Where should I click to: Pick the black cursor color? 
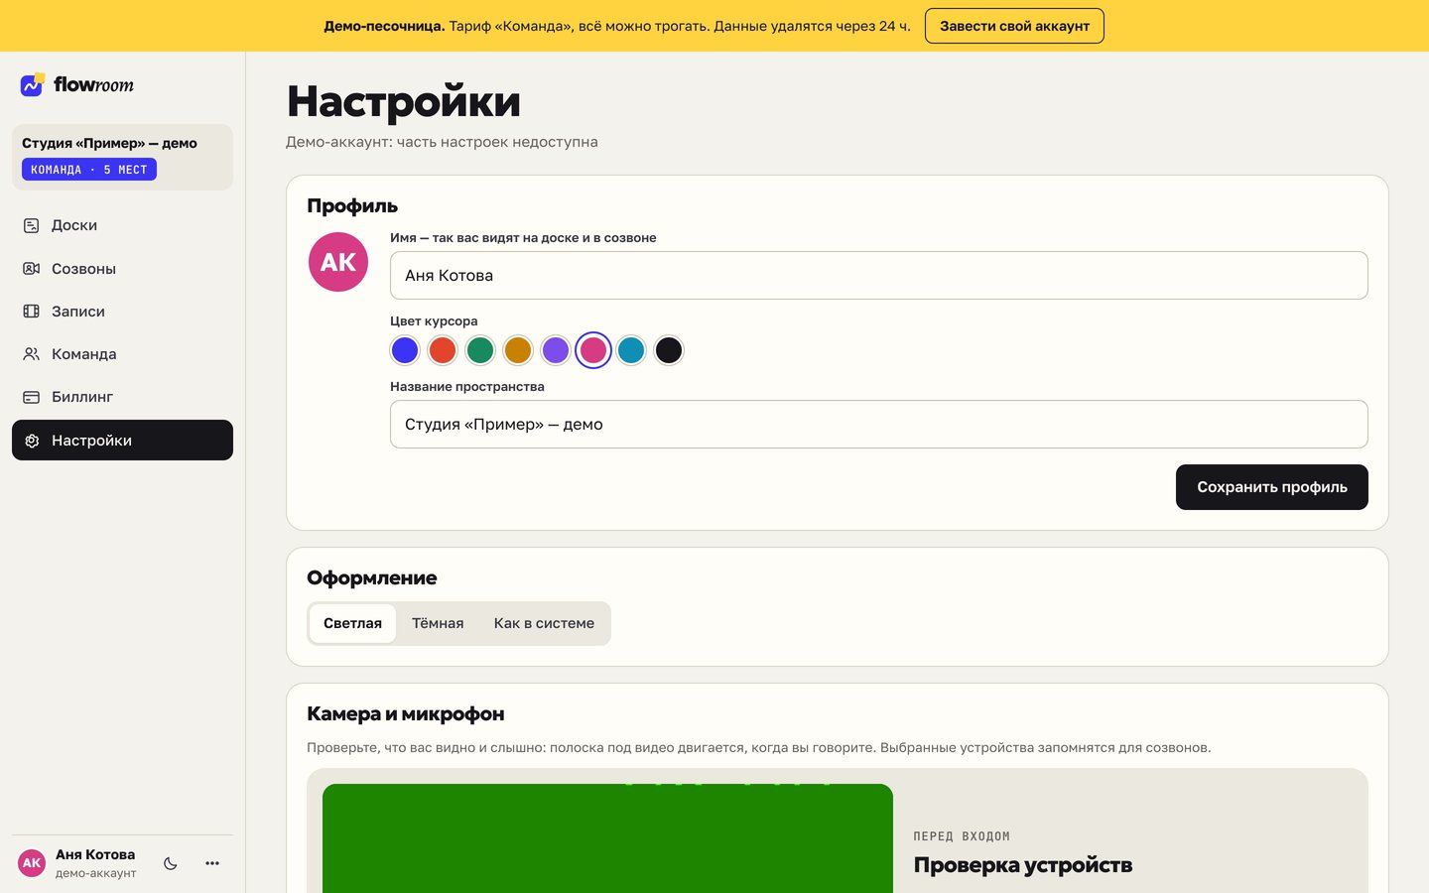point(669,350)
